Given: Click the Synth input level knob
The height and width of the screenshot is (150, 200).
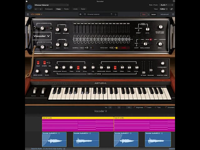Looking at the screenshot, I should 42,47.
